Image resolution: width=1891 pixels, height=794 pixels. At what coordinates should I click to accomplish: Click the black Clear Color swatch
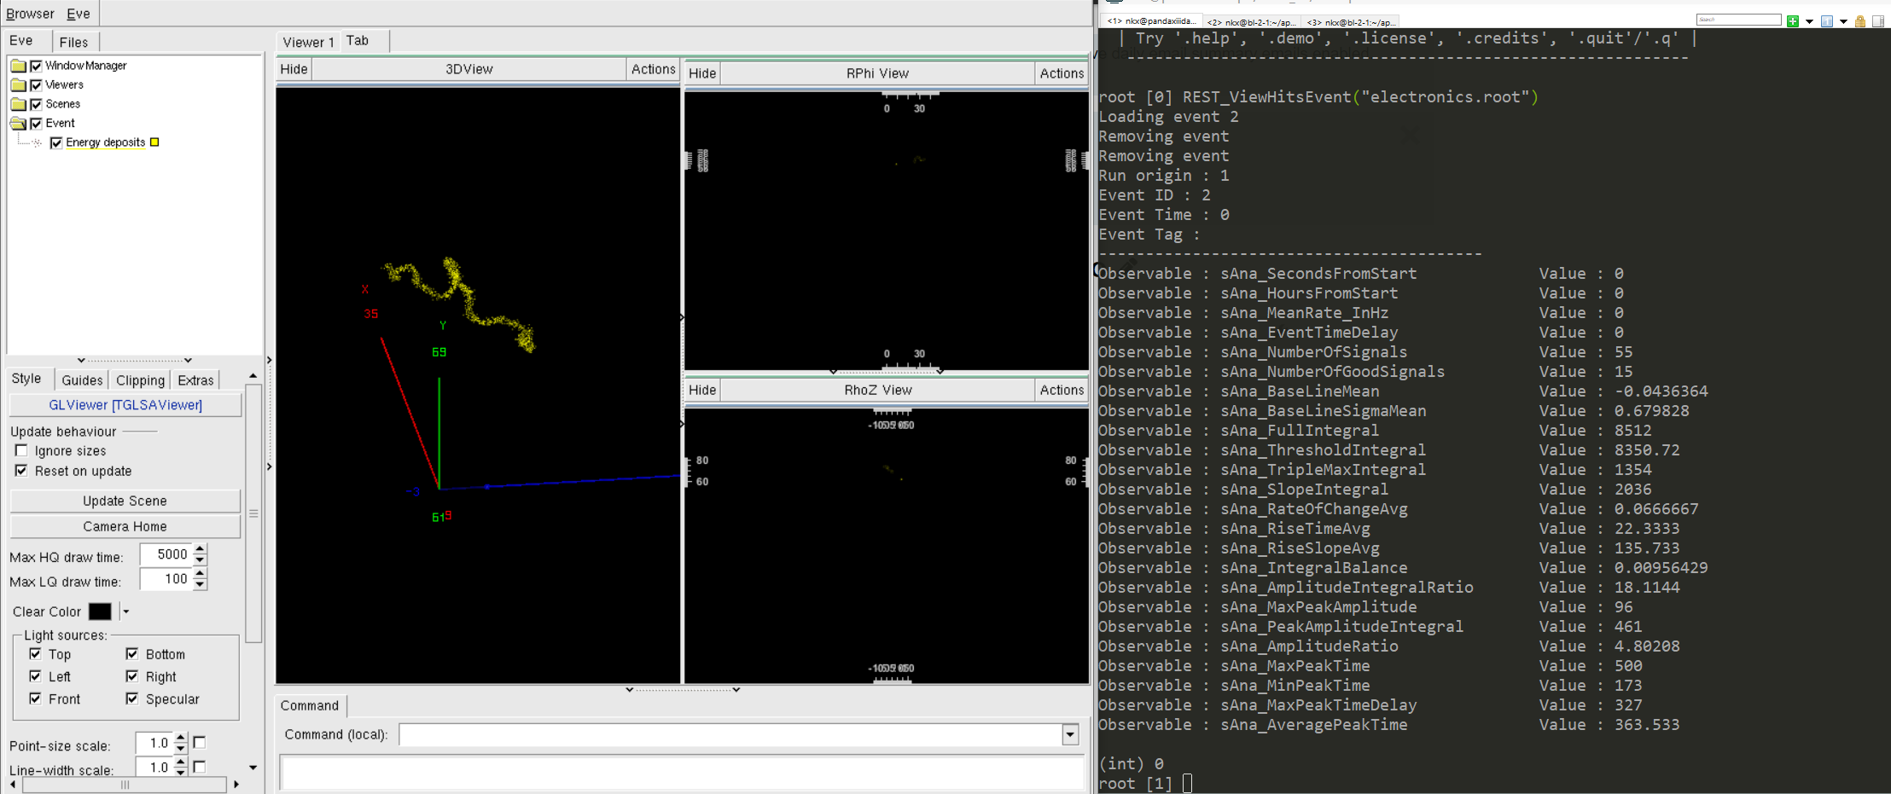pos(100,611)
